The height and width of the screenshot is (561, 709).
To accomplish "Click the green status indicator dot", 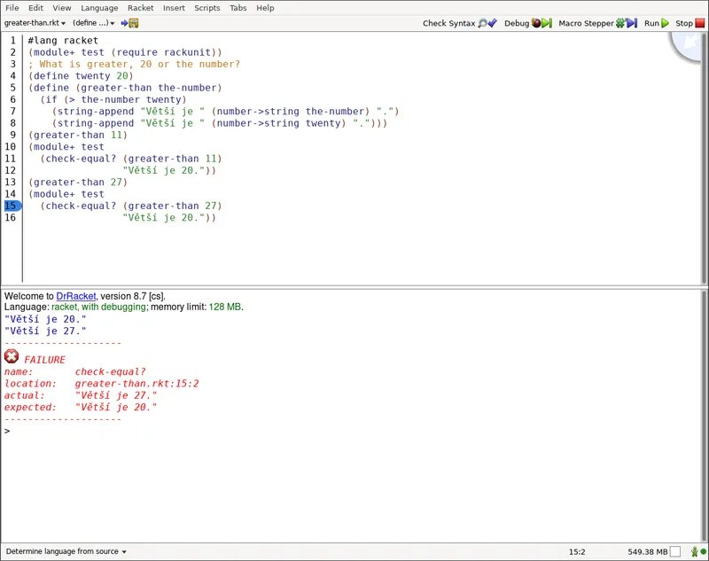I will pyautogui.click(x=703, y=551).
